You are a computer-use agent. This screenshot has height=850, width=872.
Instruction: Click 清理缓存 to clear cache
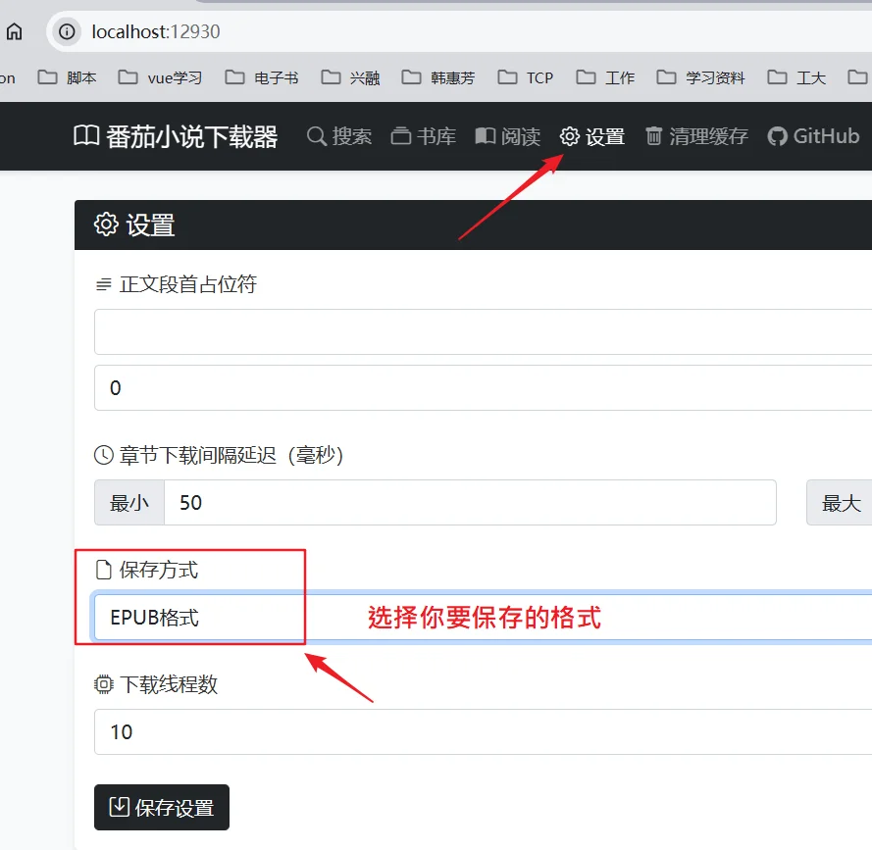pos(696,136)
